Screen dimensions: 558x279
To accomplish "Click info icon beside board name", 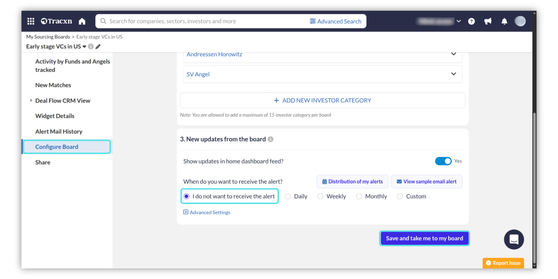I will (91, 46).
